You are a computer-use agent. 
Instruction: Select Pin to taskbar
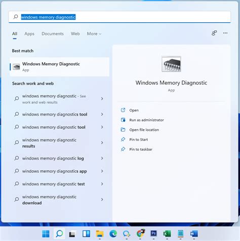[141, 149]
